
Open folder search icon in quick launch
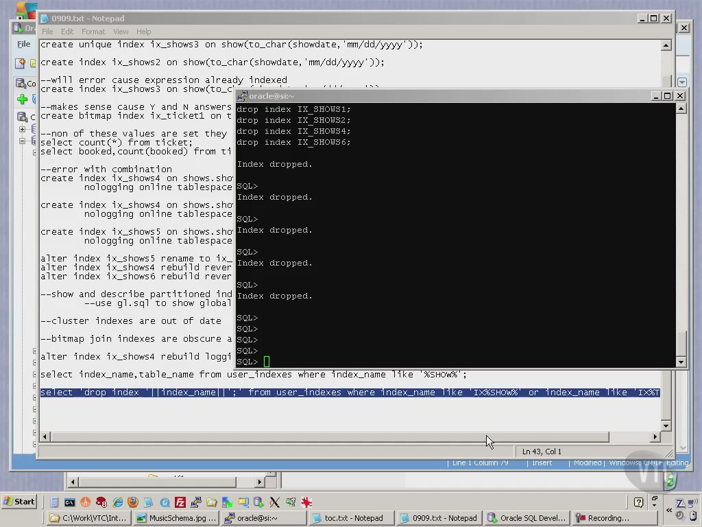[x=211, y=502]
